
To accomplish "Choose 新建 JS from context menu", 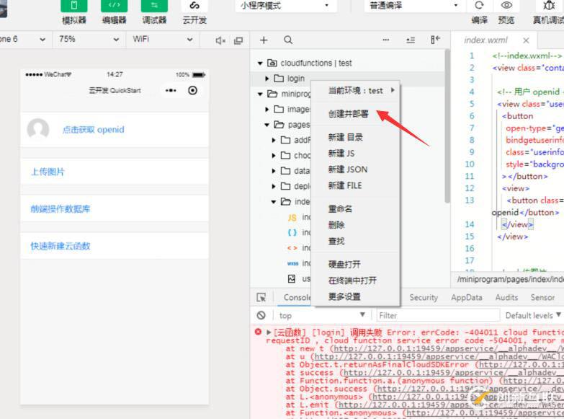I will pyautogui.click(x=356, y=154).
